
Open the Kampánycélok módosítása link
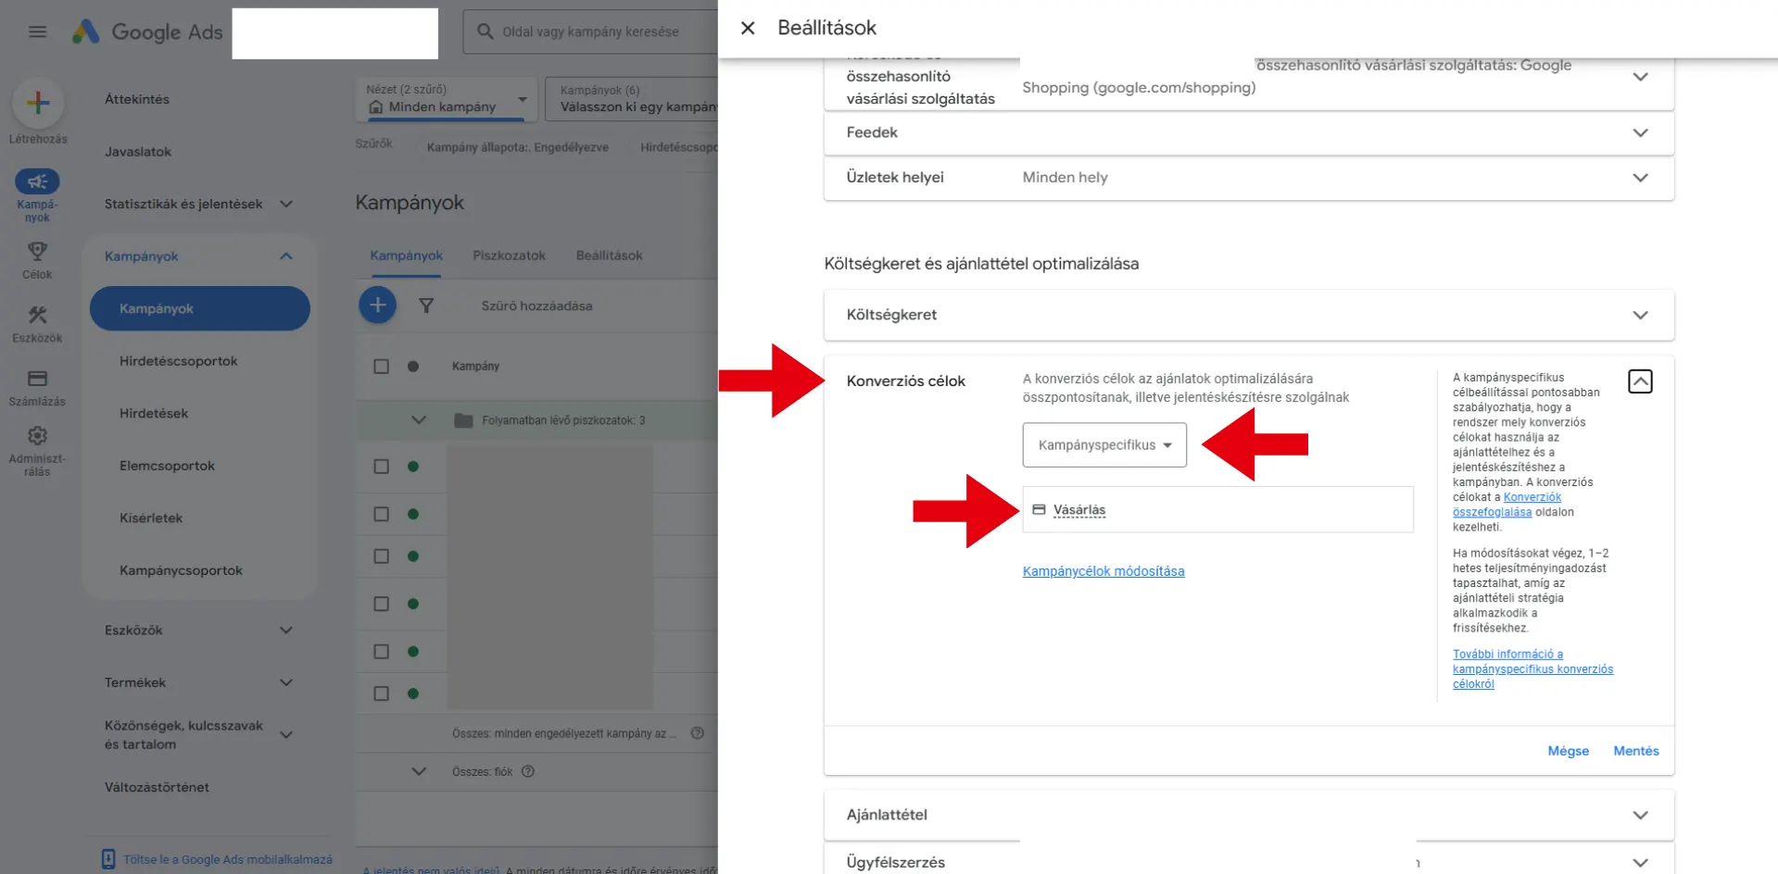[1103, 571]
